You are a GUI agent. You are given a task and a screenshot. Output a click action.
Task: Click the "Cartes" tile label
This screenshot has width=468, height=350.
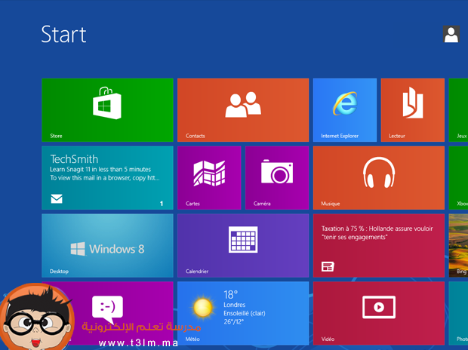click(192, 204)
